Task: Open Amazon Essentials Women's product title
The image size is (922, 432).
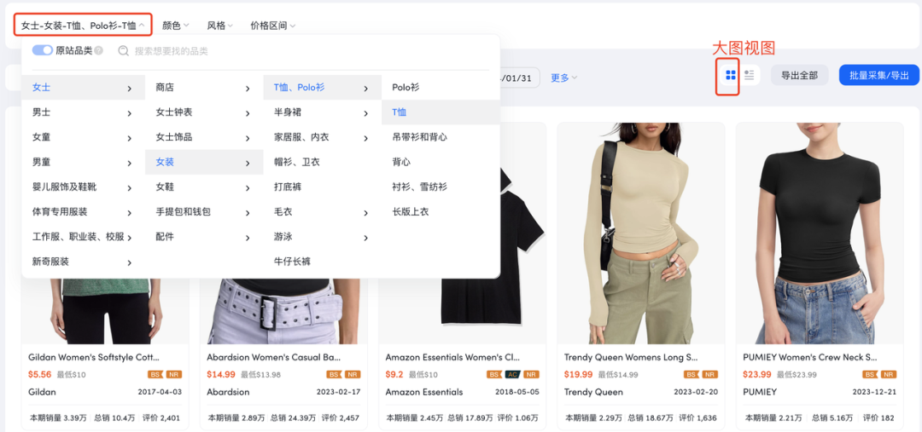Action: click(x=452, y=357)
